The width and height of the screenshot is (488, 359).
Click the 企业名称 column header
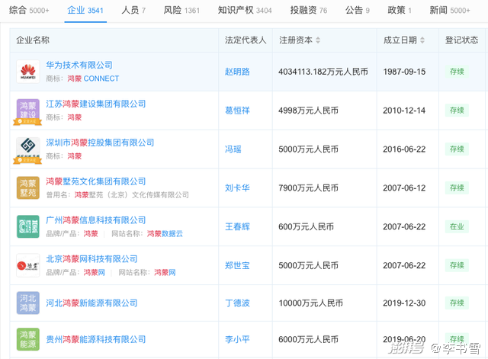click(33, 40)
